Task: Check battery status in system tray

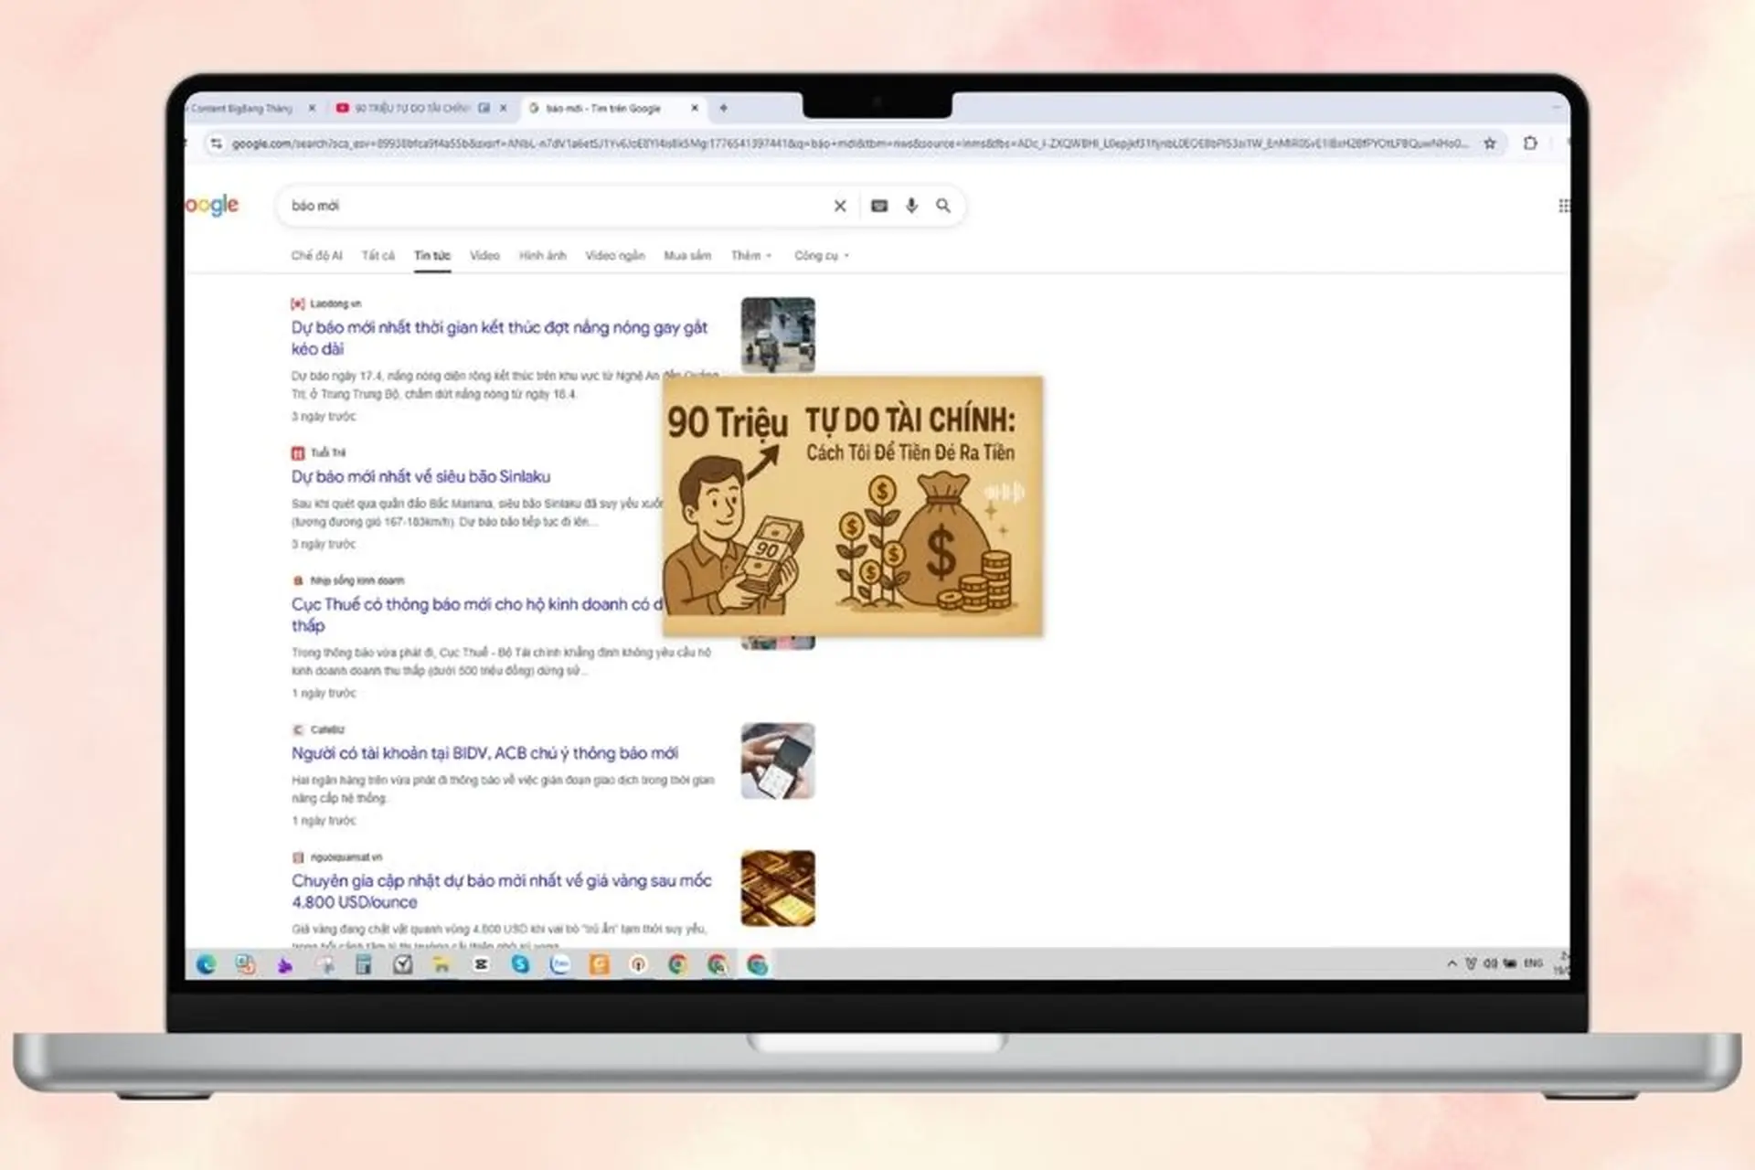Action: coord(1510,963)
